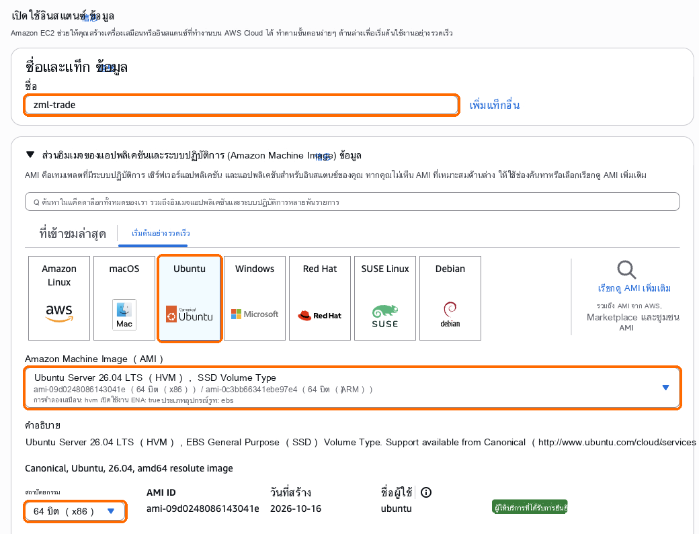Focus the AMI catalog search box

pos(352,202)
